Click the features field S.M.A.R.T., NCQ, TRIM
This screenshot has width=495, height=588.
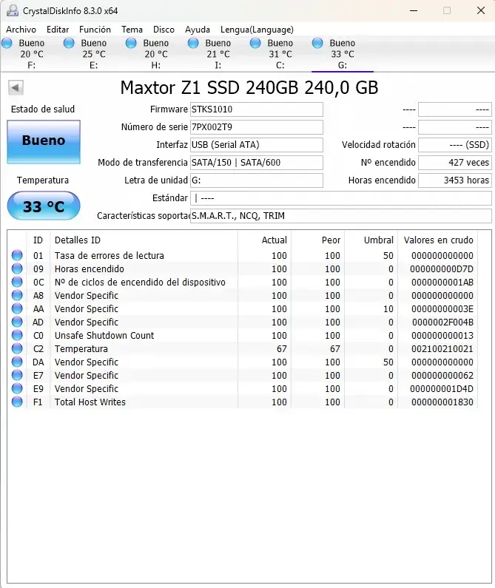pyautogui.click(x=341, y=216)
